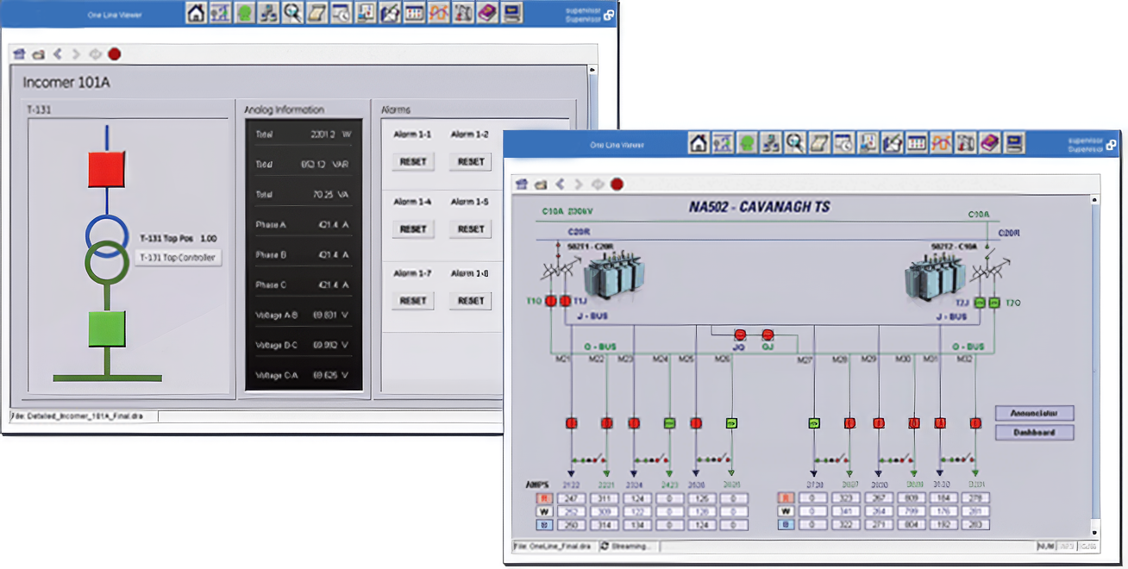The height and width of the screenshot is (569, 1128).
Task: Click the small home icon below Incomer 101A toolbar
Action: 19,53
